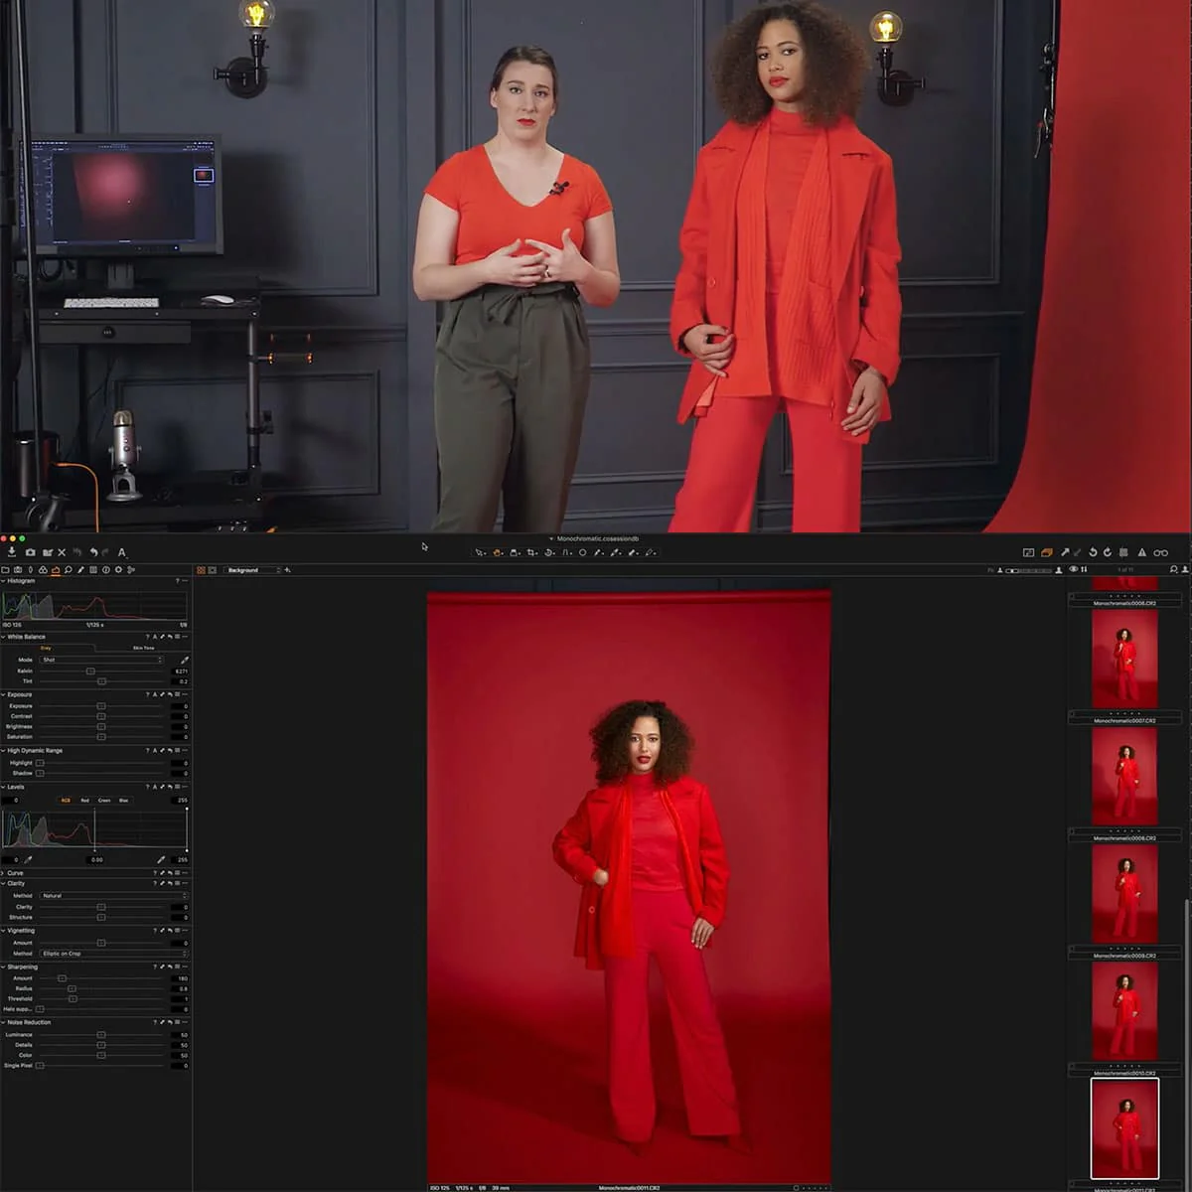Toggle the eye visibility icon above browser
This screenshot has width=1192, height=1192.
1073,570
